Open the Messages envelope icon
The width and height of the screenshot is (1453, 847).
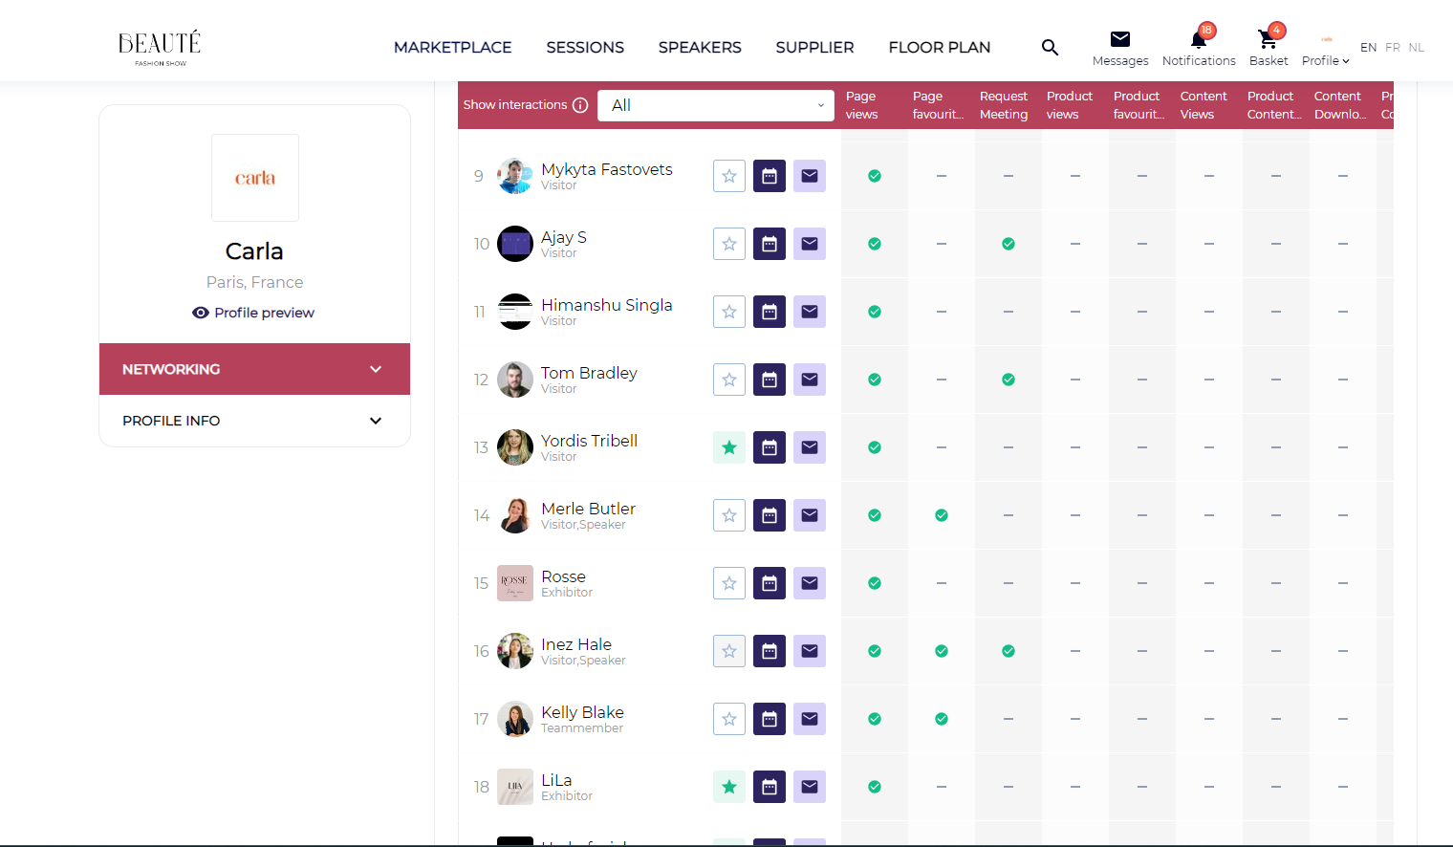tap(1120, 39)
